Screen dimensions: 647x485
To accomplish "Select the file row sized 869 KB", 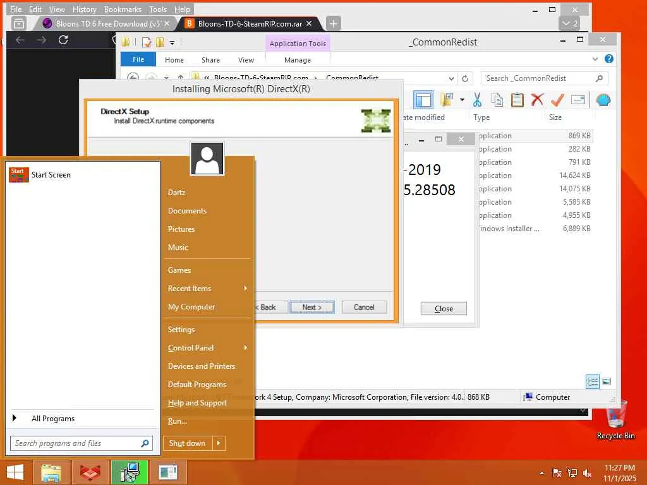I will click(535, 136).
